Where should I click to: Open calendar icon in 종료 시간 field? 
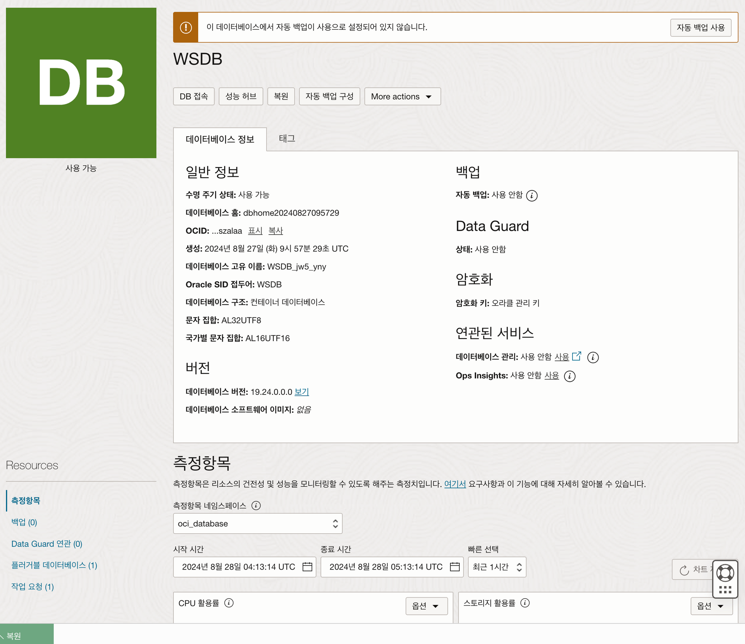(x=455, y=567)
